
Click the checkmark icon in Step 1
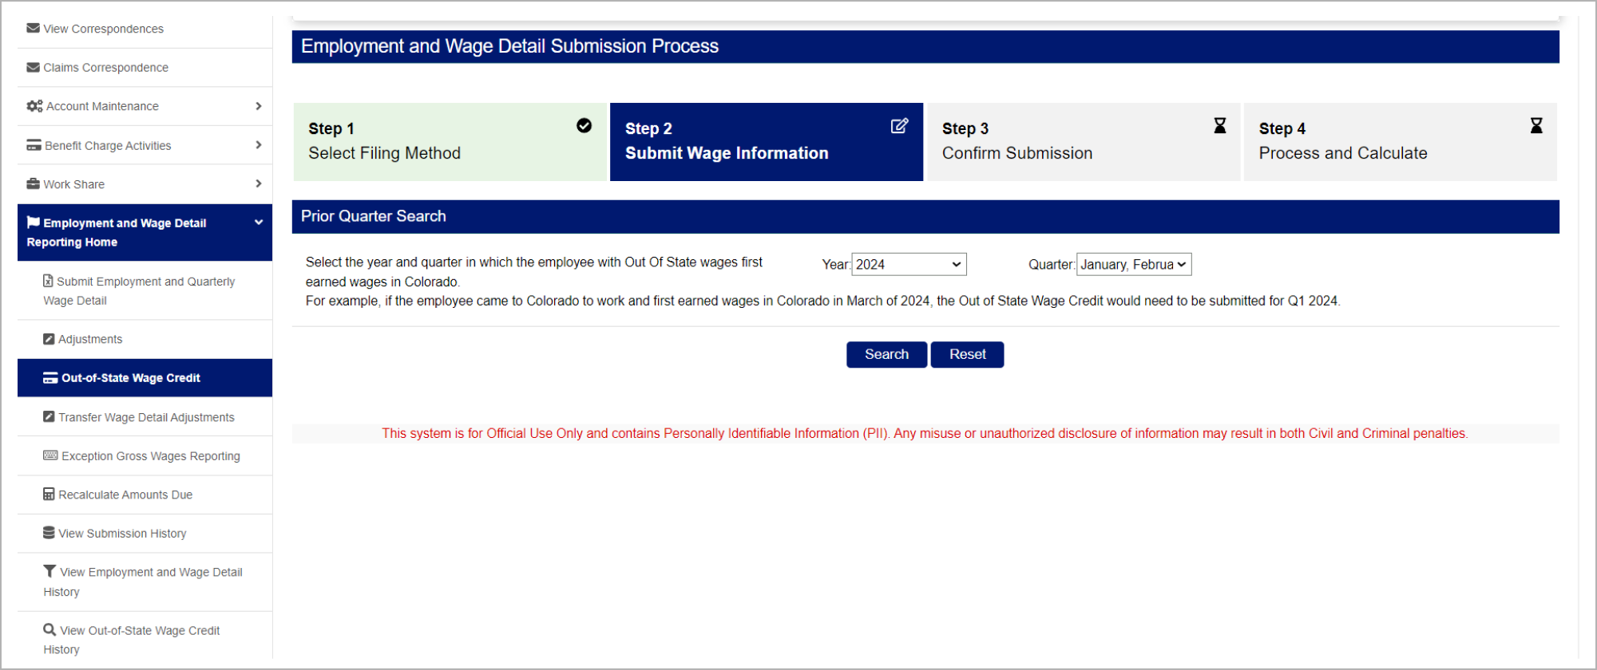(x=584, y=126)
